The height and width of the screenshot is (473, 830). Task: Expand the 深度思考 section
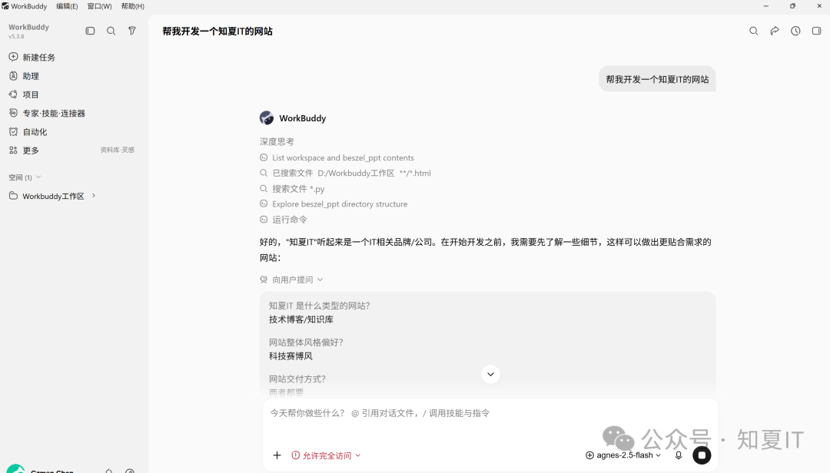point(277,142)
